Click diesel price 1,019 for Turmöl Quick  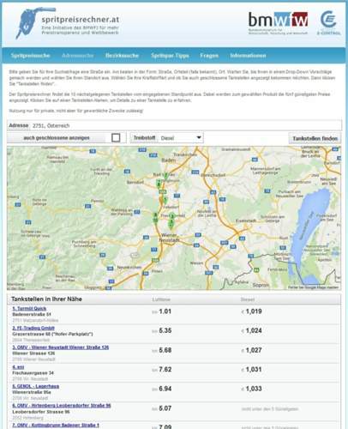254,311
